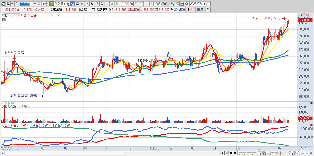The image size is (314, 156).
Task: Open the custom interval dropdown arrow
Action: click(151, 4)
